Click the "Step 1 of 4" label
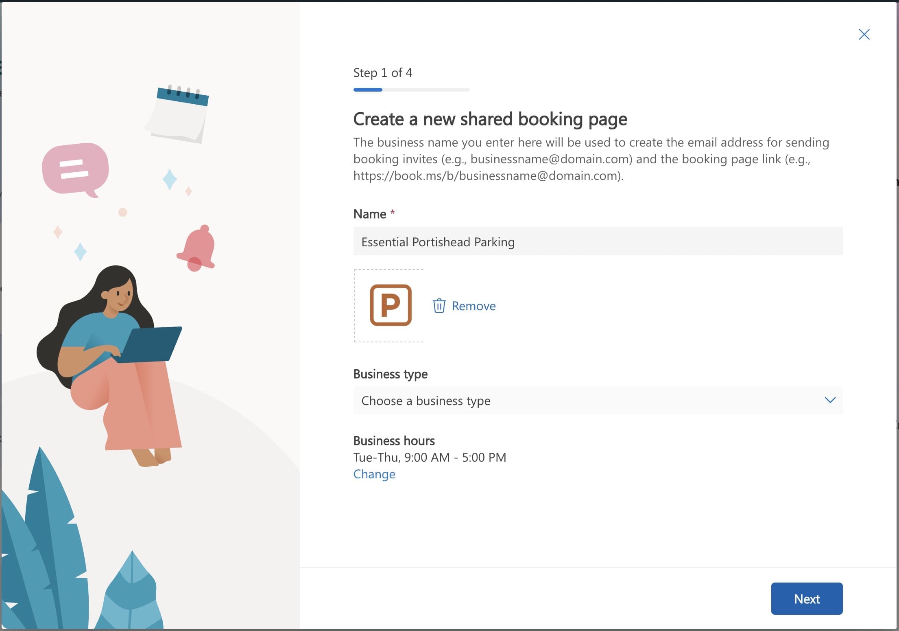This screenshot has height=631, width=899. click(x=382, y=73)
